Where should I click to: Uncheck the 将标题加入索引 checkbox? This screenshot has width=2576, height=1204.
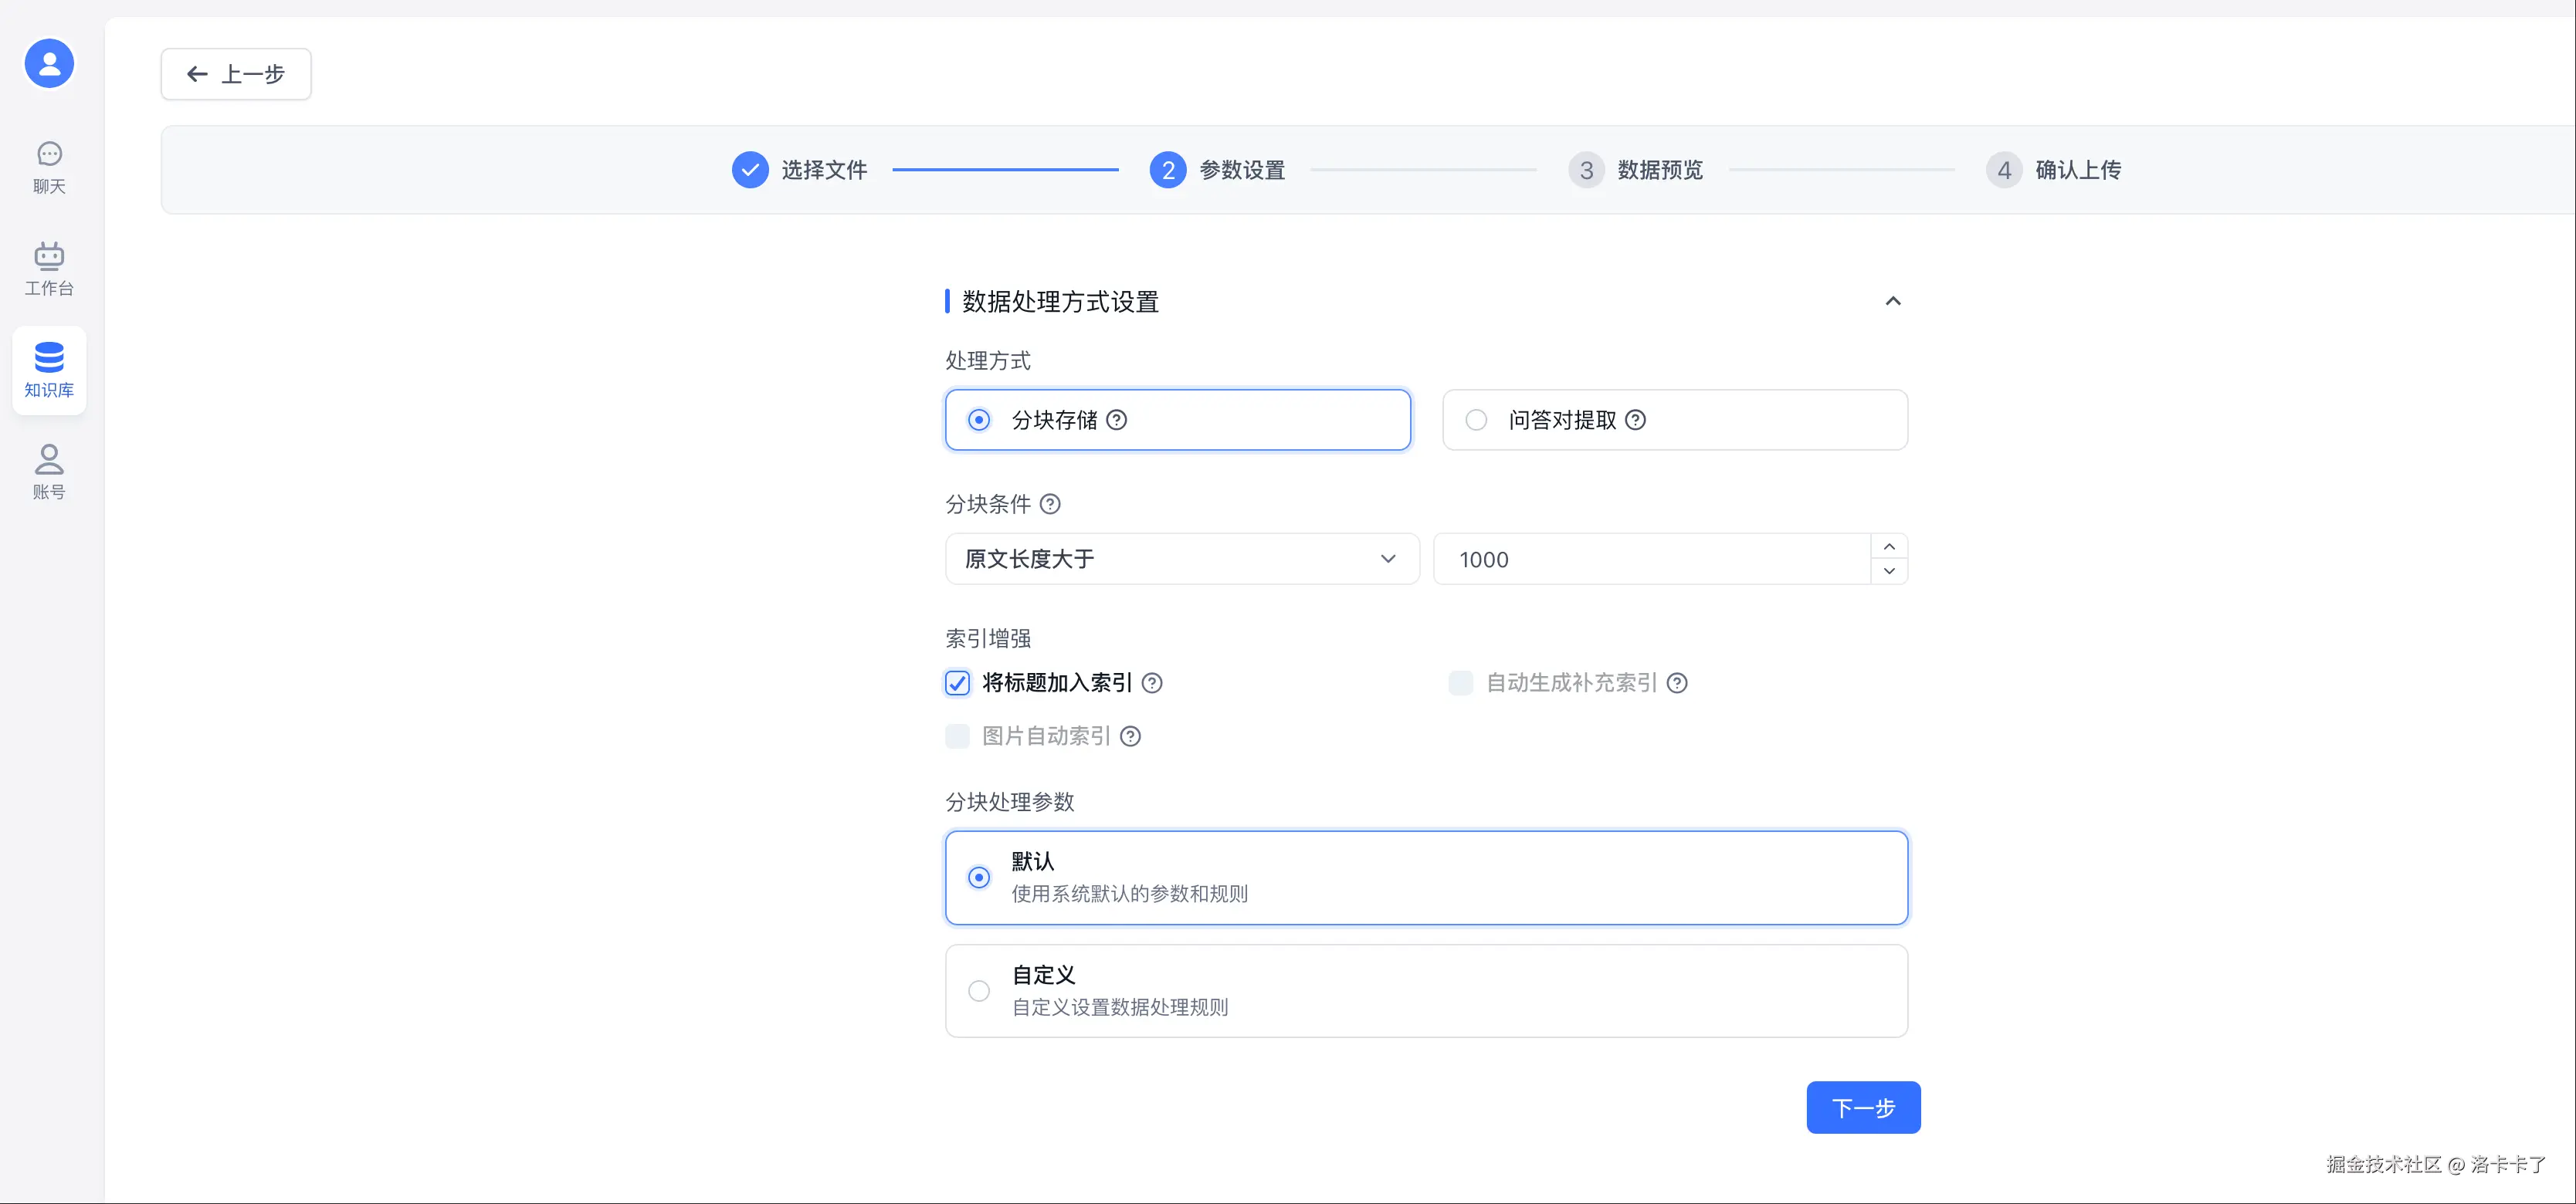957,684
